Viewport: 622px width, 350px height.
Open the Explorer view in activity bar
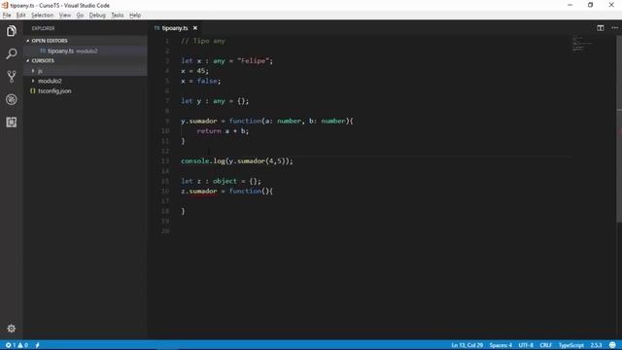coord(11,31)
